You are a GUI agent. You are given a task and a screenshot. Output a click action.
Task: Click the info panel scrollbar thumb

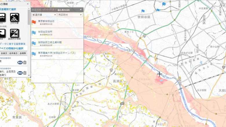point(29,17)
